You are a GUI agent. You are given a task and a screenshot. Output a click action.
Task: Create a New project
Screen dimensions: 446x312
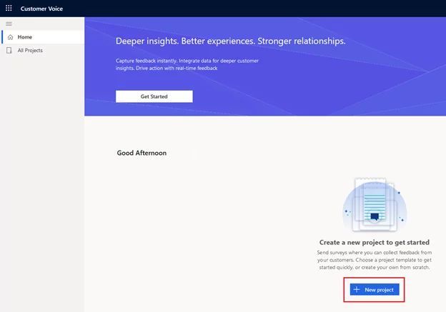375,290
